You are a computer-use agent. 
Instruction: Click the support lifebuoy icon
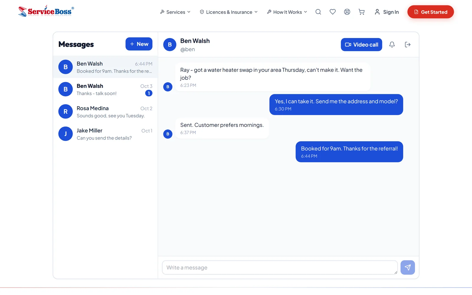coord(347,12)
